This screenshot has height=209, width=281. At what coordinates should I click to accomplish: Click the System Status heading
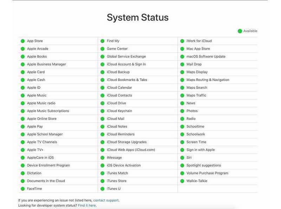tap(138, 18)
